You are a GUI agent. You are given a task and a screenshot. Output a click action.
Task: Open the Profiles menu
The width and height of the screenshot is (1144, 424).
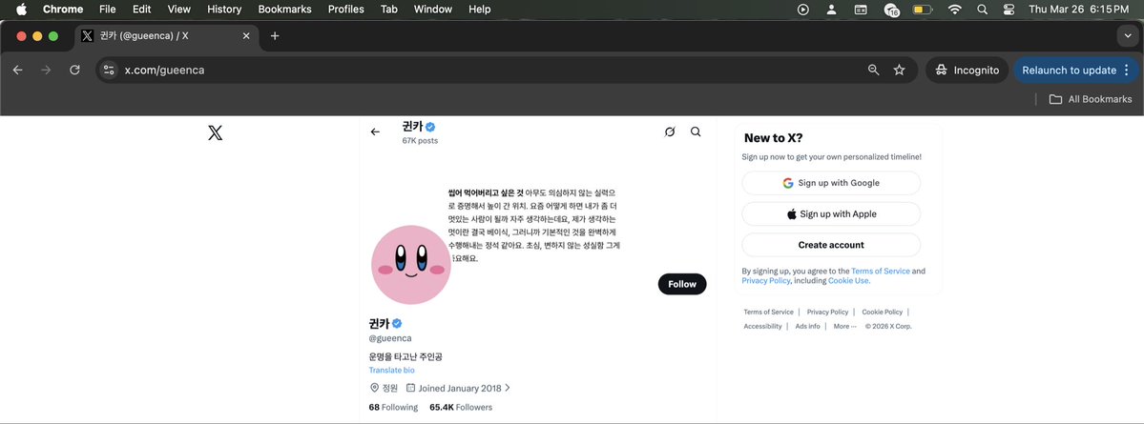pos(345,9)
